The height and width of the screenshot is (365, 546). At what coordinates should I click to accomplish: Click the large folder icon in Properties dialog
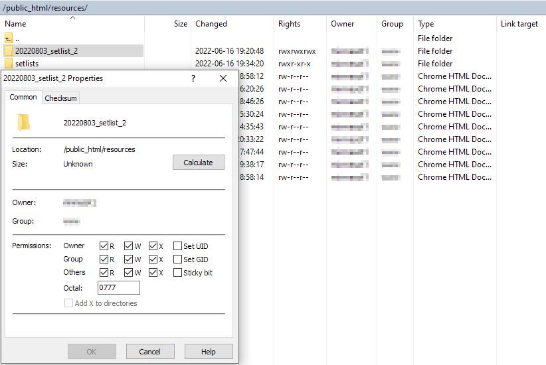coord(24,123)
